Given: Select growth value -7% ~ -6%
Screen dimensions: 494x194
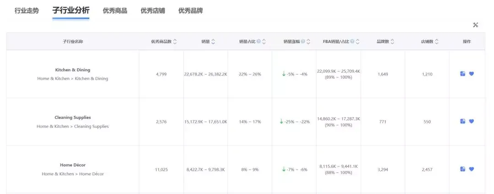Looking at the screenshot, I should tap(297, 169).
